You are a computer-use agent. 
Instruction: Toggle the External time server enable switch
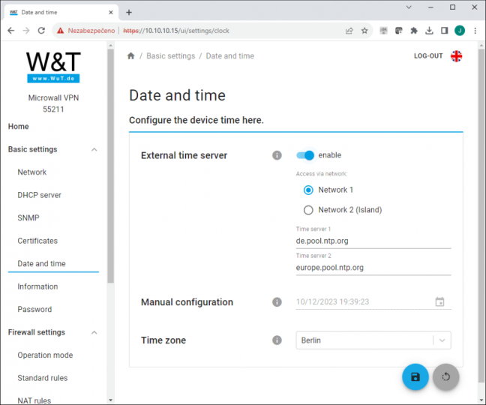(305, 155)
